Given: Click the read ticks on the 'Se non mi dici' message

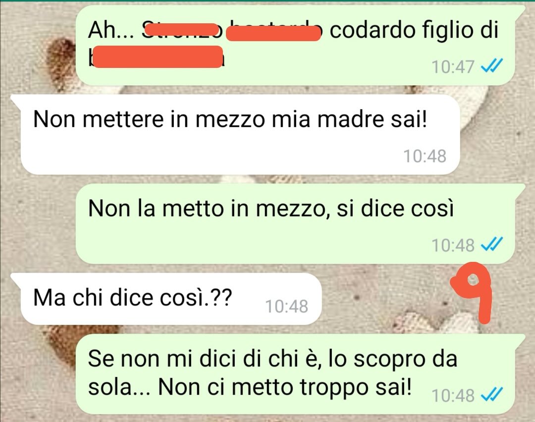Looking at the screenshot, I should [492, 395].
